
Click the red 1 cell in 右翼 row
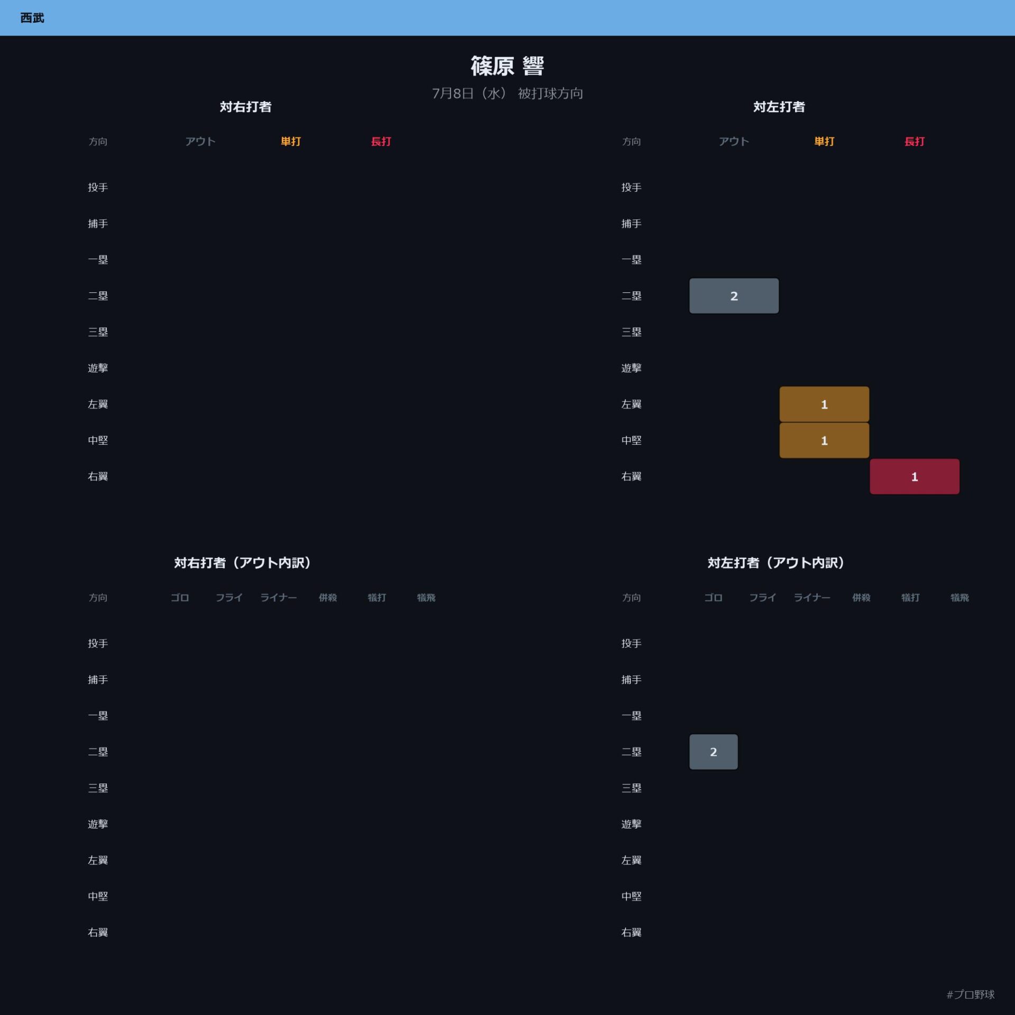tap(915, 476)
